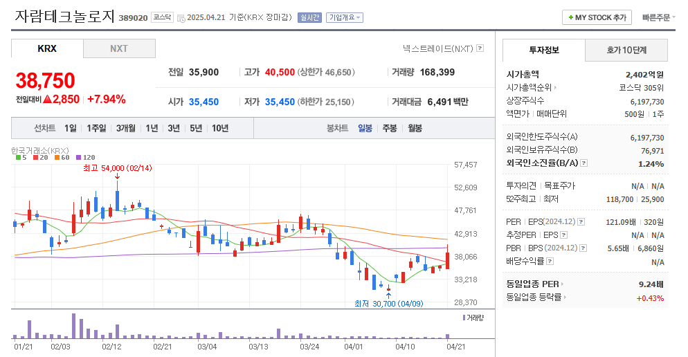Click the red 20-day moving average legend square

pyautogui.click(x=35, y=158)
